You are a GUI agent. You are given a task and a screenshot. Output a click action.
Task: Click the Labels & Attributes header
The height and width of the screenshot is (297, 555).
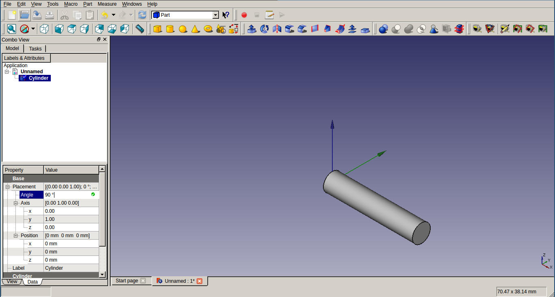pos(26,58)
